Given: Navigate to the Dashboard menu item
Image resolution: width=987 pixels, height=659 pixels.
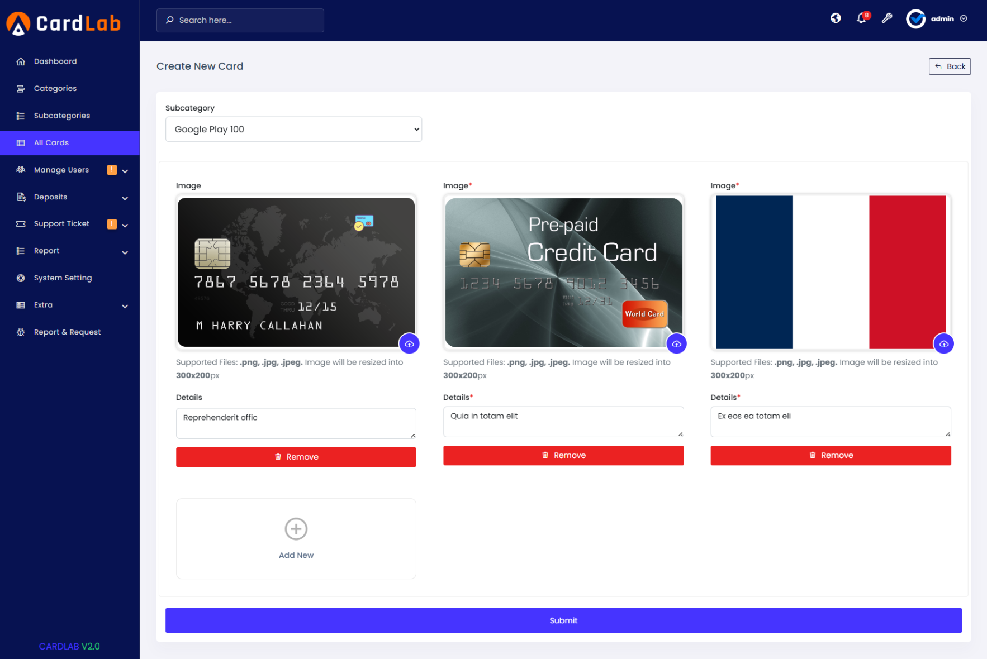Looking at the screenshot, I should click(55, 61).
